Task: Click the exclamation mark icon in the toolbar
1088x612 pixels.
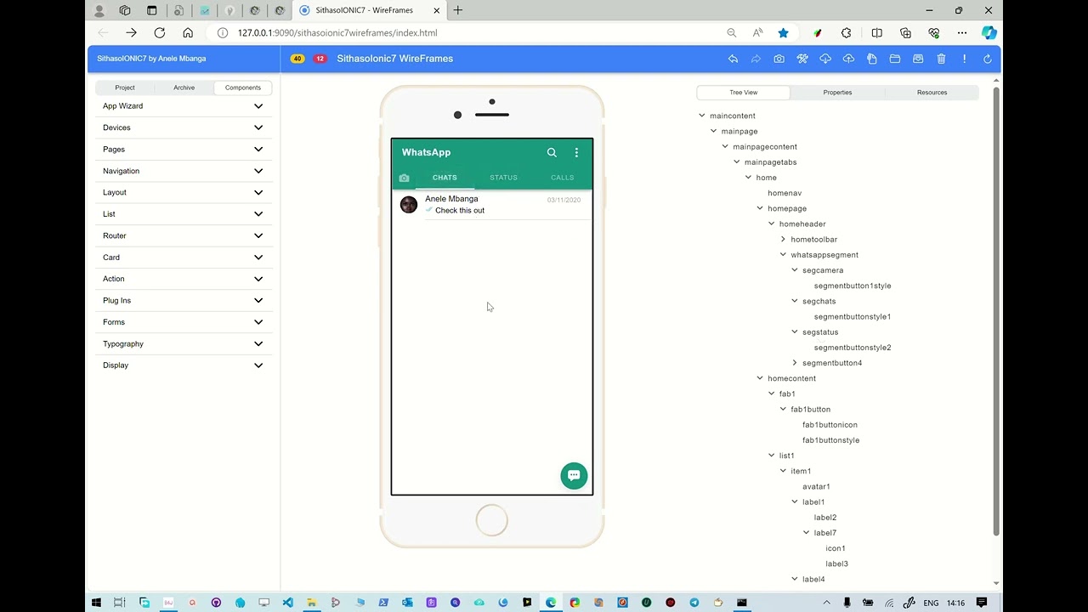Action: (964, 59)
